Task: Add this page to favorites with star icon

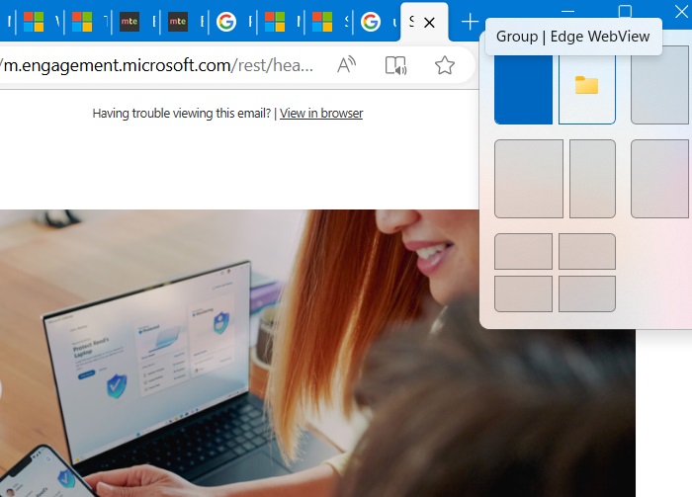Action: coord(445,65)
